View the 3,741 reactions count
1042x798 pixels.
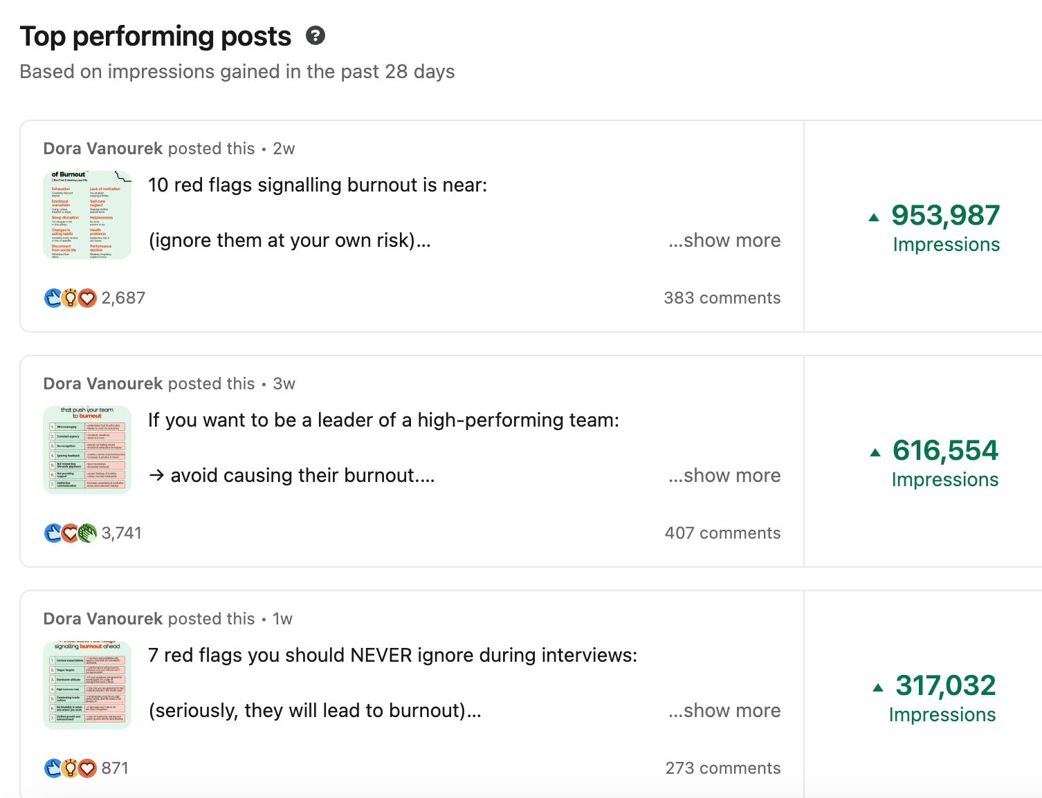(x=122, y=533)
